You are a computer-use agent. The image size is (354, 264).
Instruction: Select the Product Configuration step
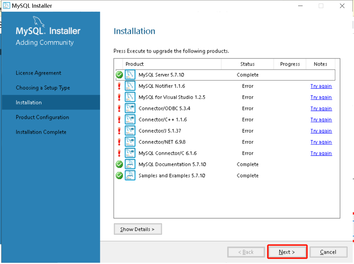tap(42, 117)
